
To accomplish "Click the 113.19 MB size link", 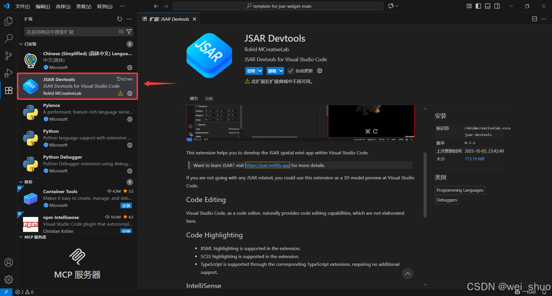I will [474, 159].
